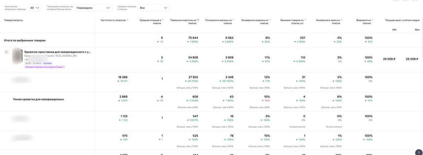
Task: Sort by the Частотность запросов column arrow
Action: coord(128,20)
